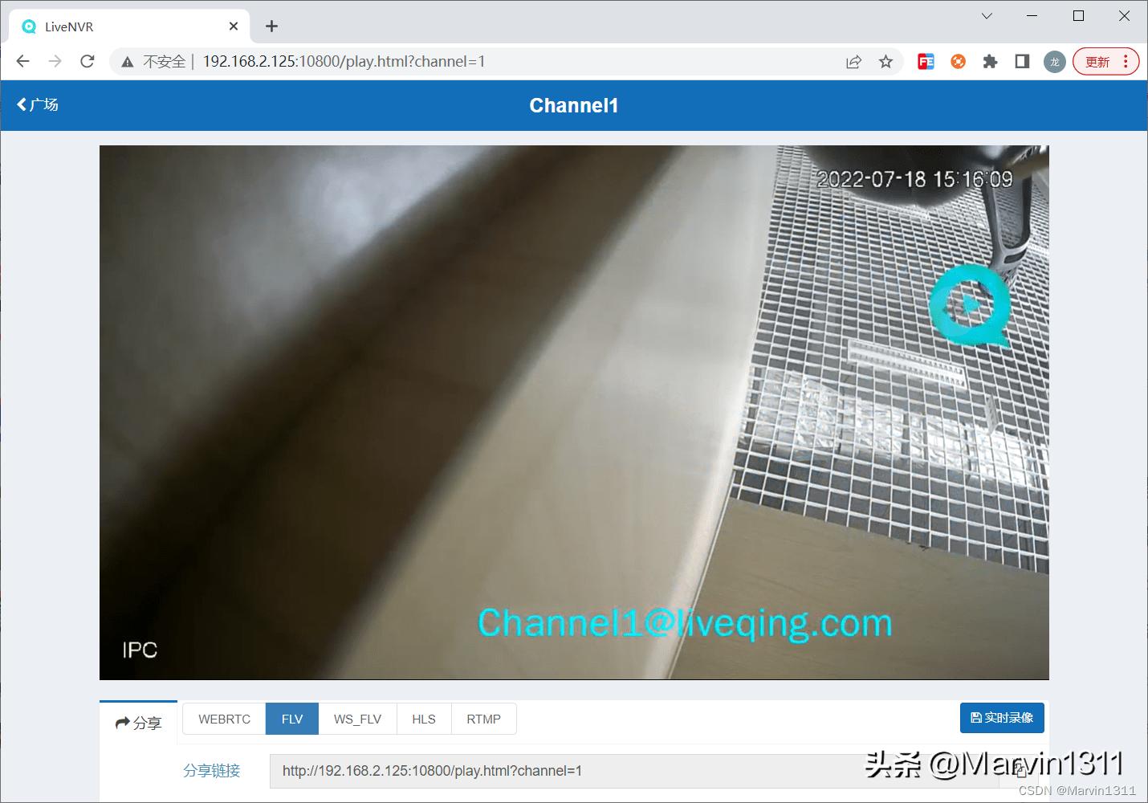
Task: Switch to the RTMP stream tab
Action: pyautogui.click(x=483, y=719)
